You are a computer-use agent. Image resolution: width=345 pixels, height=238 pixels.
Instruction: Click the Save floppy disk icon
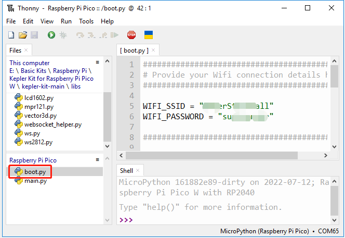pyautogui.click(x=34, y=35)
